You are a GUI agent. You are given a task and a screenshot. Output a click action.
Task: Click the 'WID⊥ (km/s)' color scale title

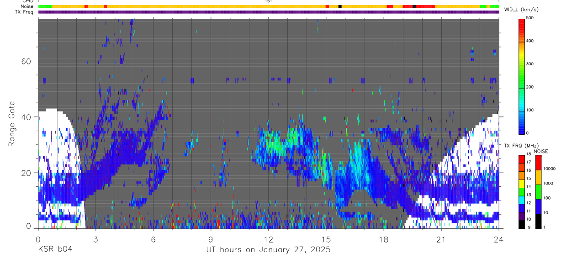(x=521, y=9)
